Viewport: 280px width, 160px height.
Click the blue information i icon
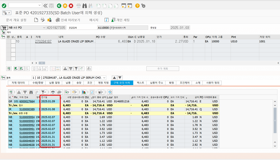[107, 20]
